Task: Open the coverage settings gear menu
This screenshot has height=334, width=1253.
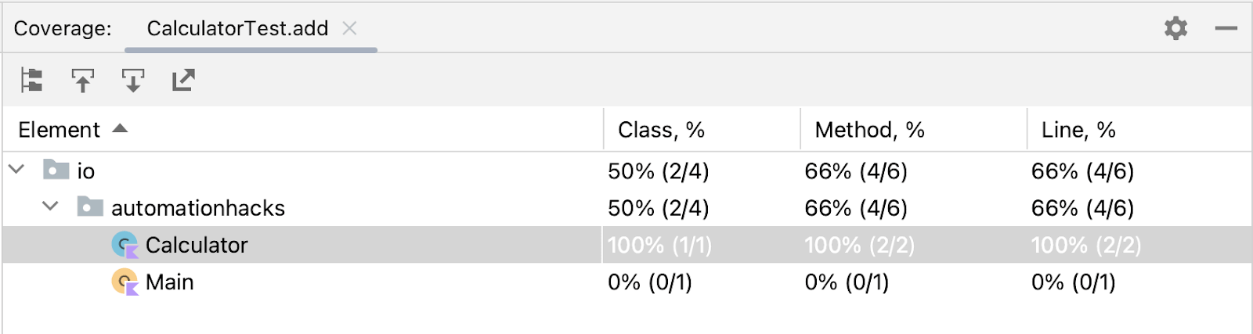Action: tap(1175, 29)
